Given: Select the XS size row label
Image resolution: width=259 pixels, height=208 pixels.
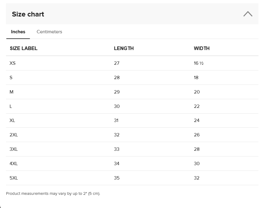Looking at the screenshot, I should pos(13,63).
